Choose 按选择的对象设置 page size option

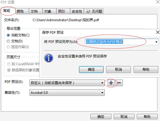(x=9, y=70)
